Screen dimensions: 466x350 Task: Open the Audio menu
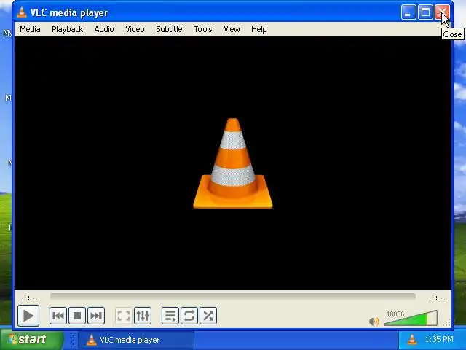click(104, 29)
